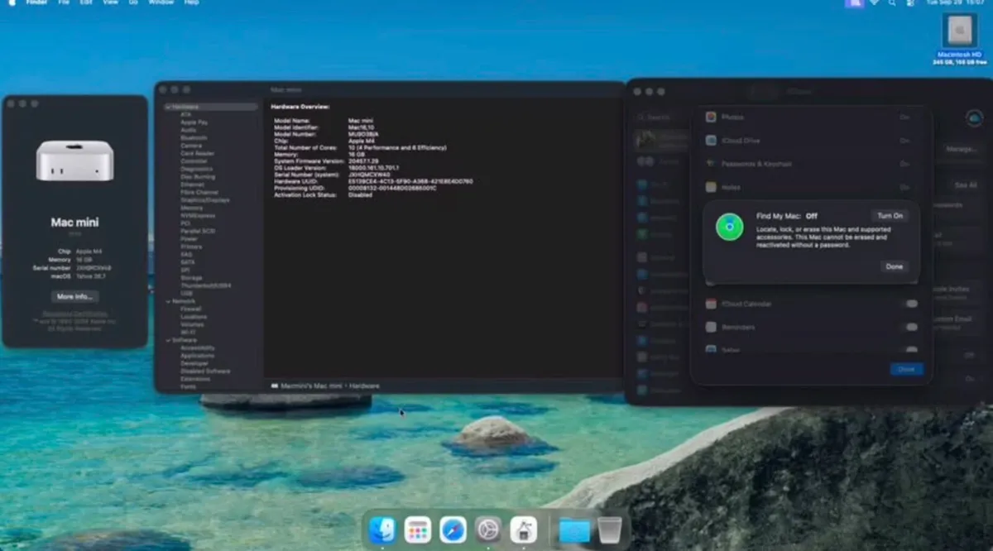Collapse the Network section in System Information

169,301
